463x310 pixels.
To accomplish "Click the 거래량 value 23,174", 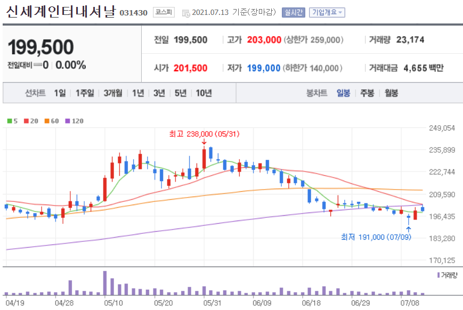I will pos(410,40).
